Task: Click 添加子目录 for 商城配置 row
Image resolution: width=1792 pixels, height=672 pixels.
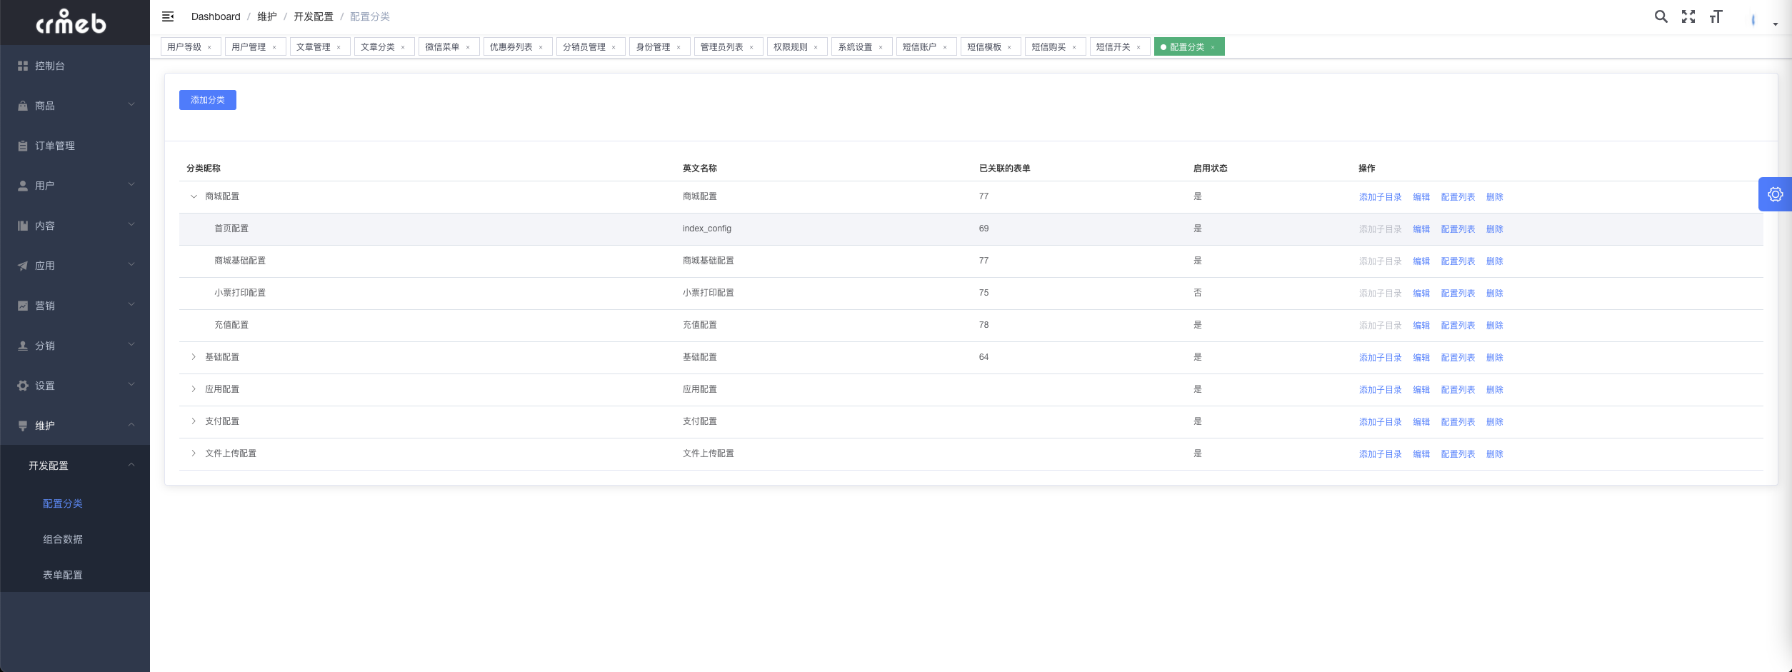Action: click(x=1381, y=197)
